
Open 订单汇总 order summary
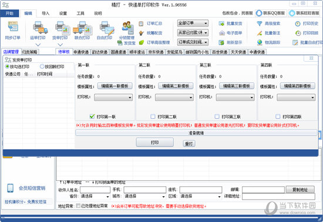tap(150, 23)
